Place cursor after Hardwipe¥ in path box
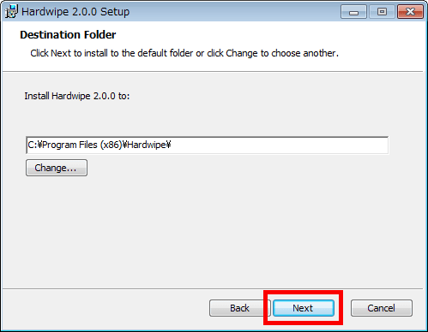This screenshot has height=332, width=428. 172,145
